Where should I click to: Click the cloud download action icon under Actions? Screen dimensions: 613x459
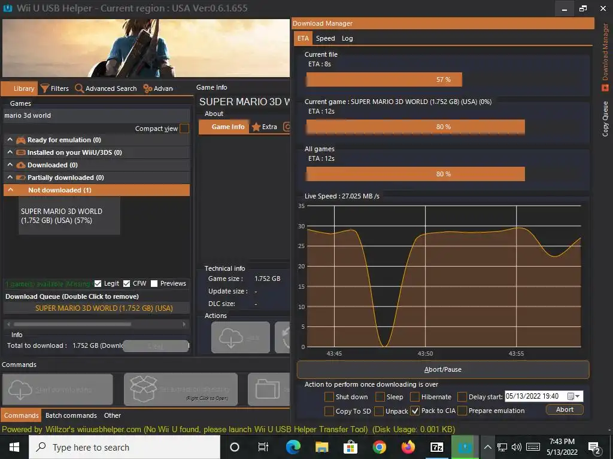pos(231,338)
